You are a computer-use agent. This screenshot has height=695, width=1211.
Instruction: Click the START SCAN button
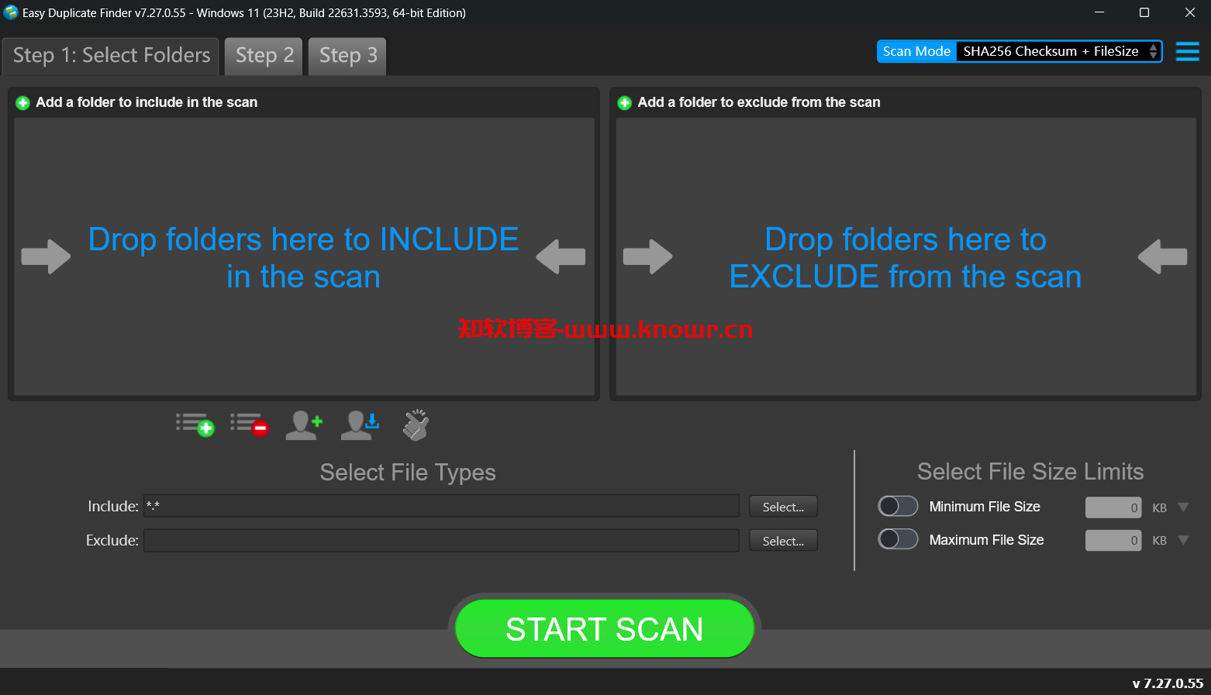pos(605,628)
